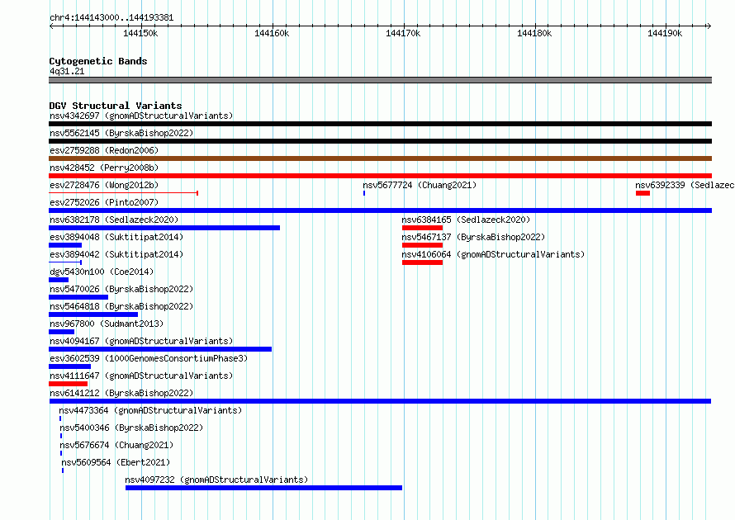
Task: Click the nsv4342697 gnomADStructuralVariants label
Action: point(141,116)
